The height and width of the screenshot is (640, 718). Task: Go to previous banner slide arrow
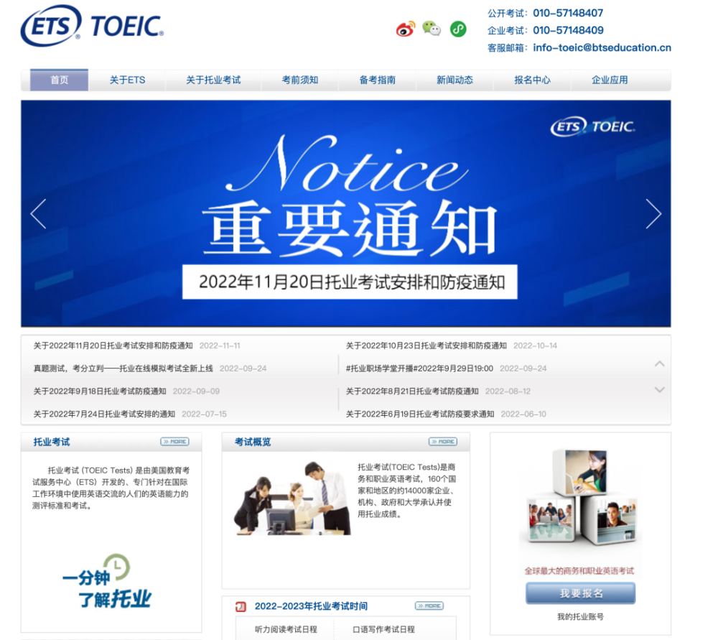coord(39,214)
